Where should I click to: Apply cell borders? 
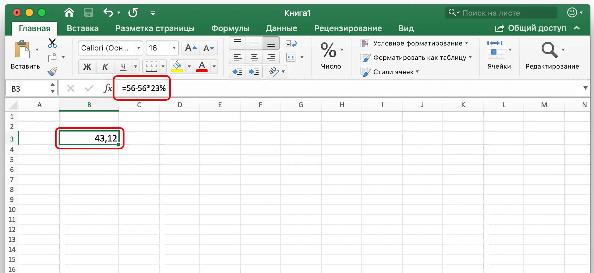pyautogui.click(x=151, y=66)
